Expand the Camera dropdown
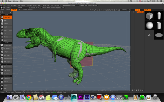Image resolution: width=164 pixels, height=102 pixels. click(125, 10)
